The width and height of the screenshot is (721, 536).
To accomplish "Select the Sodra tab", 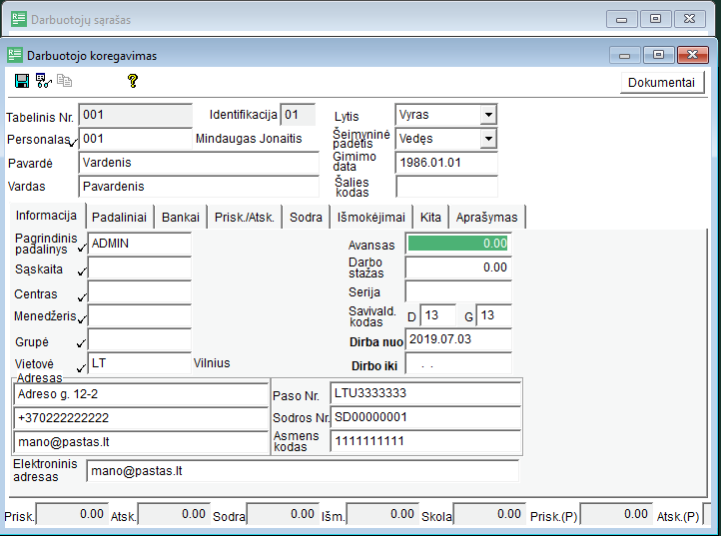I will coord(306,217).
